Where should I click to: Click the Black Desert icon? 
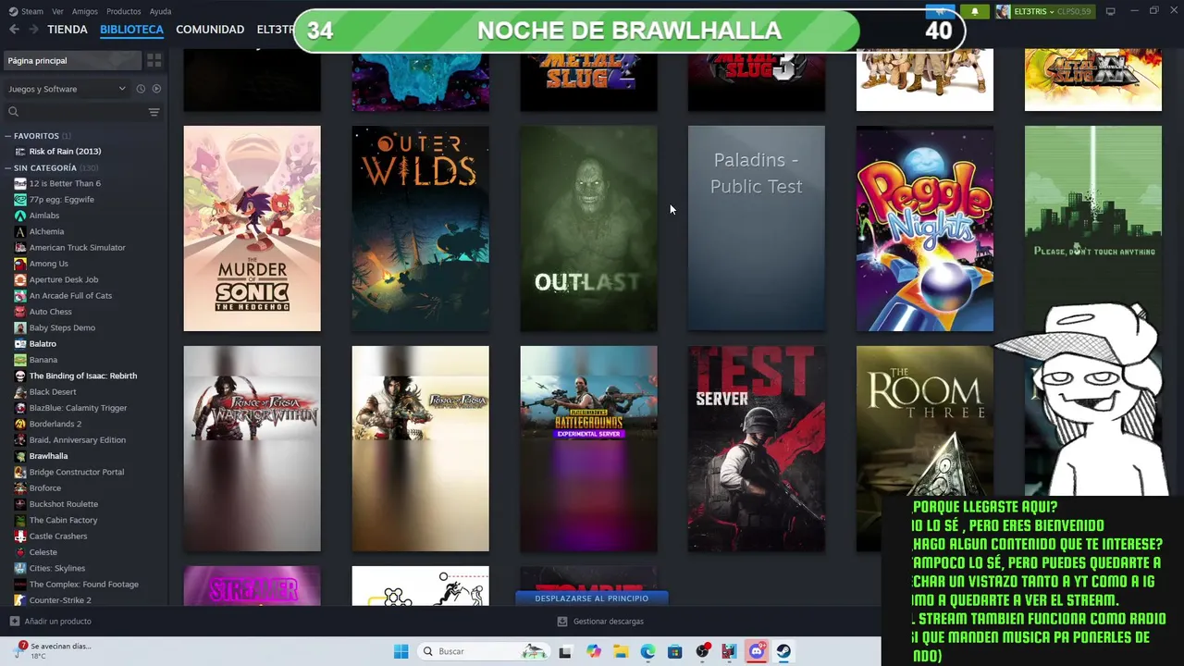coord(20,392)
